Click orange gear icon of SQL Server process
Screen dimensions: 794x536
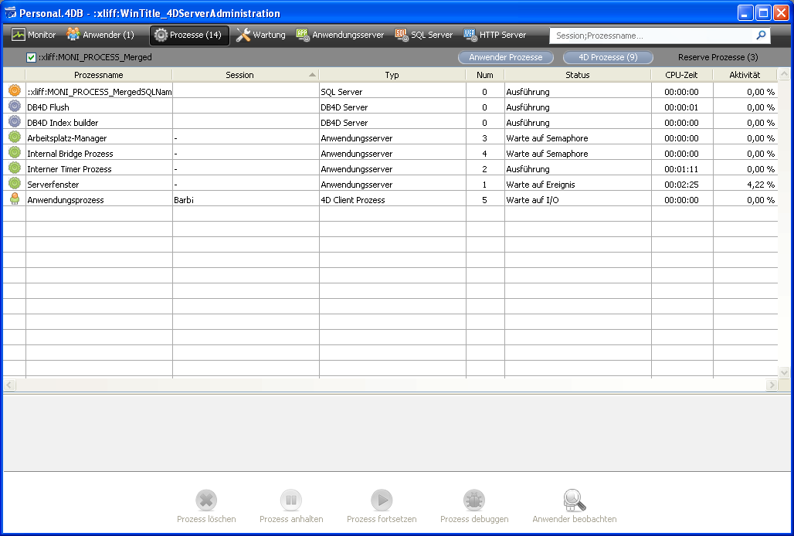(15, 90)
